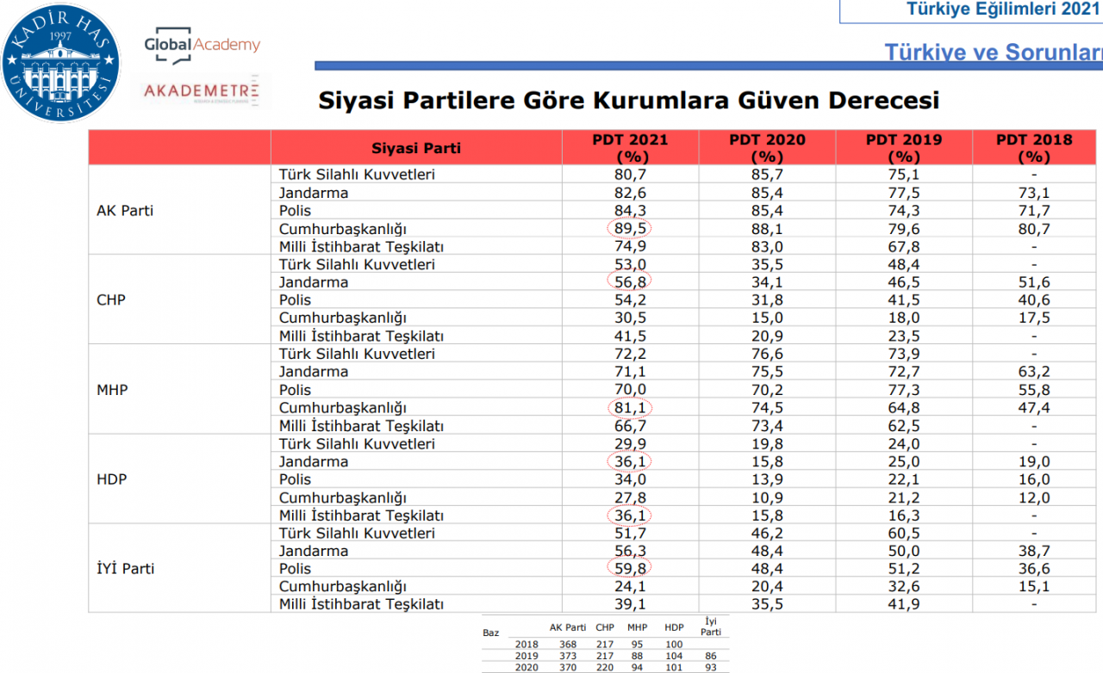The width and height of the screenshot is (1103, 673).
Task: Click 'Polis' in the İYİ Parti group
Action: click(x=295, y=569)
